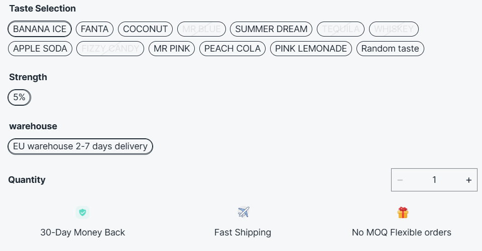Select the BANANA ICE taste
The width and height of the screenshot is (482, 251).
[40, 29]
